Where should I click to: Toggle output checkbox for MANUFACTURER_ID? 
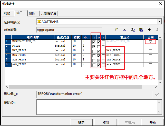[99, 42]
